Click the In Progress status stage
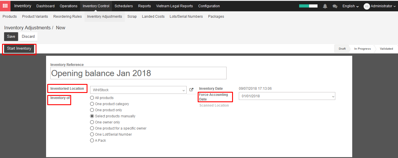 [362, 49]
